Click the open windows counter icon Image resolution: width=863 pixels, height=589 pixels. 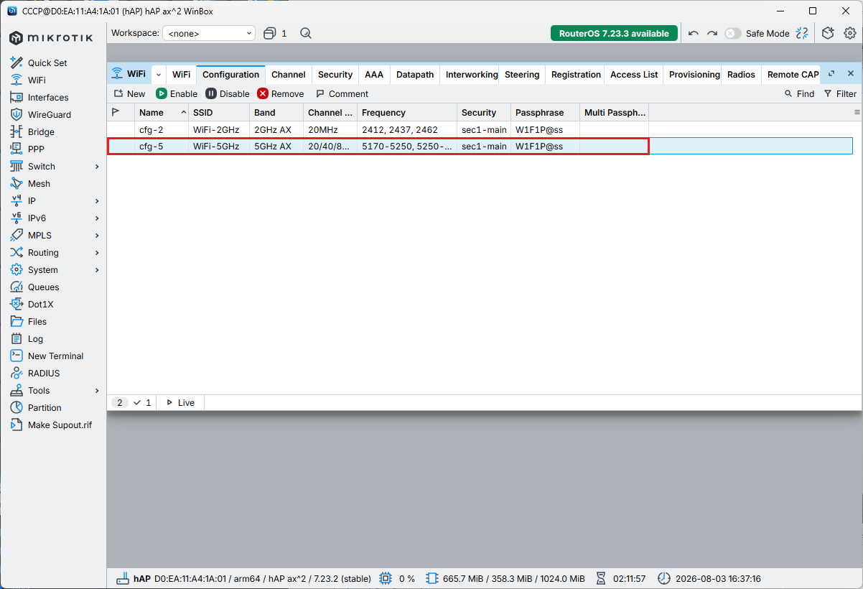275,33
